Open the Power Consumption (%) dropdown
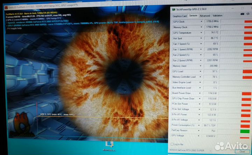Screen dimensions: 252x155 pyautogui.click(x=199, y=125)
